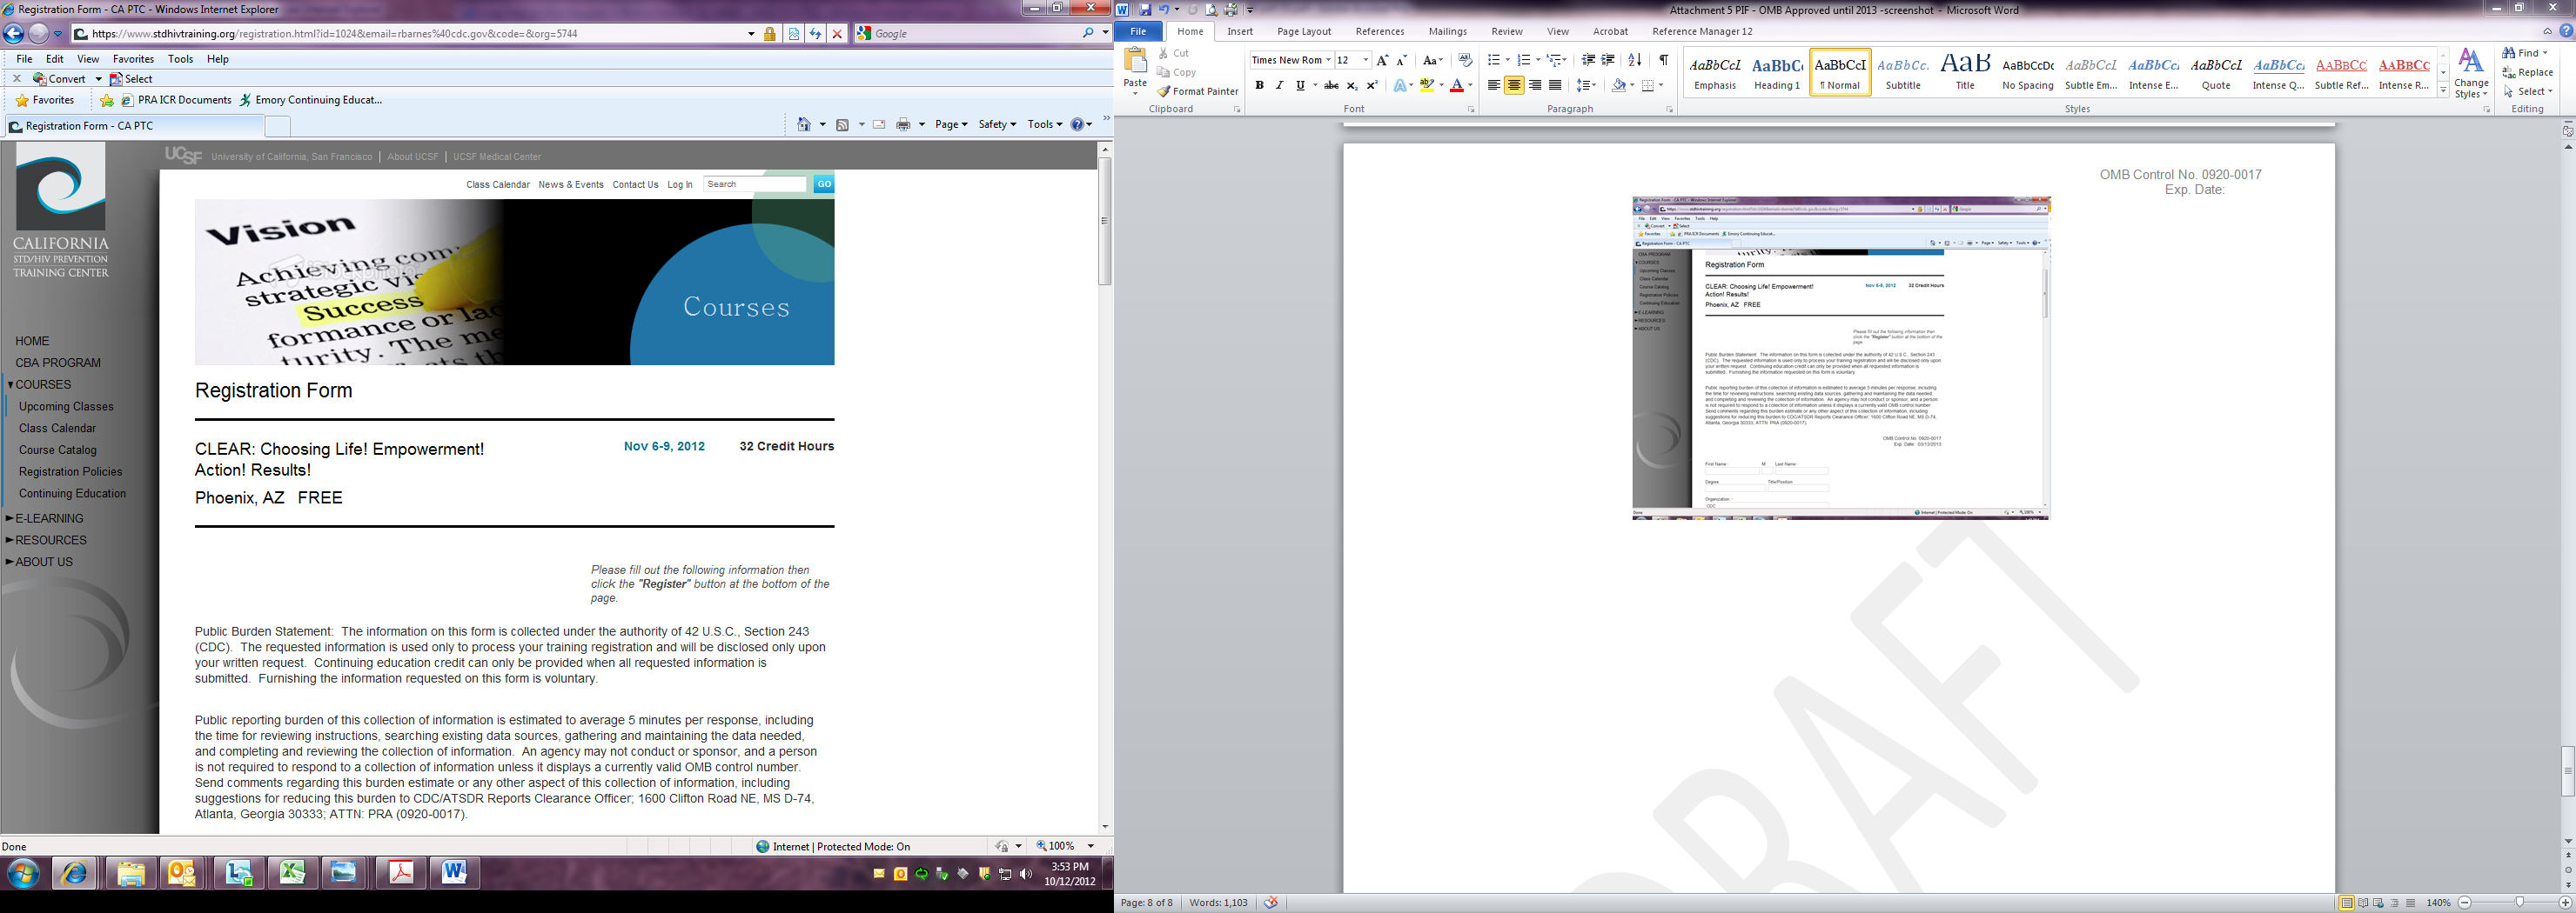2576x913 pixels.
Task: Toggle Bold formatting in Word ribbon
Action: coord(1259,86)
